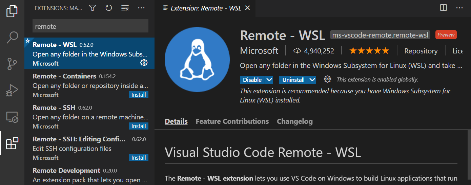The image size is (471, 185).
Task: Expand the Disable dropdown arrow
Action: click(x=269, y=80)
